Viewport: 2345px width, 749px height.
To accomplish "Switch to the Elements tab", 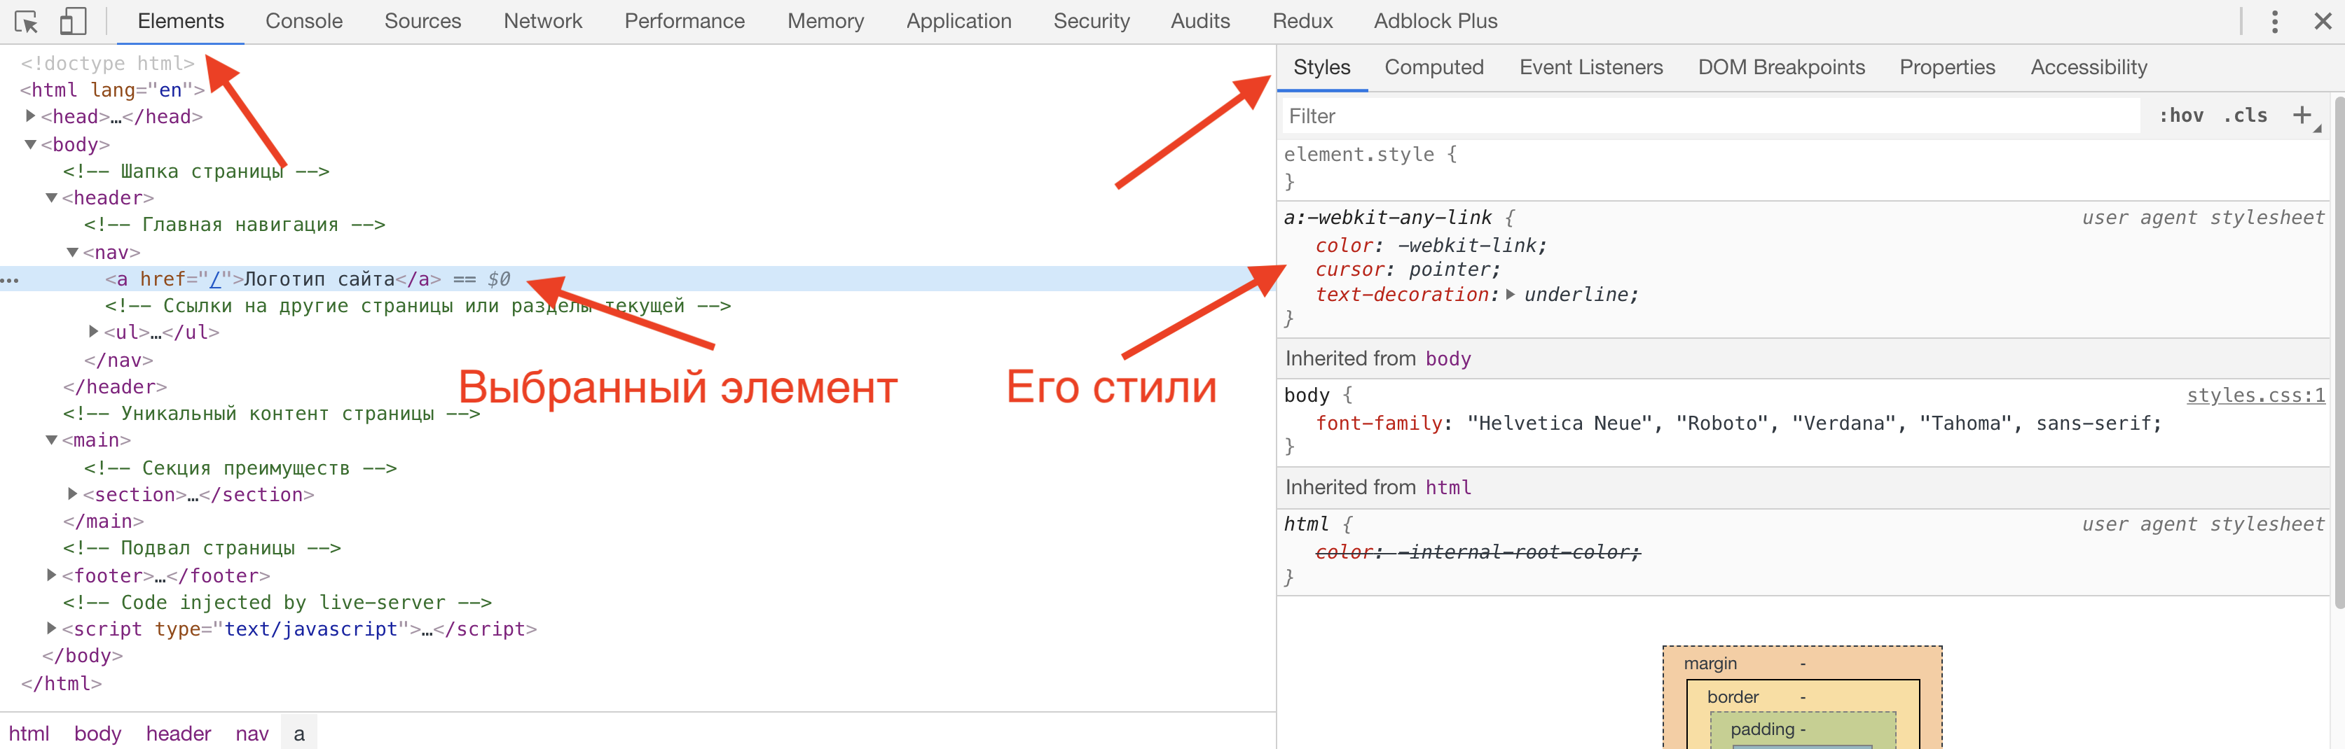I will pyautogui.click(x=180, y=21).
